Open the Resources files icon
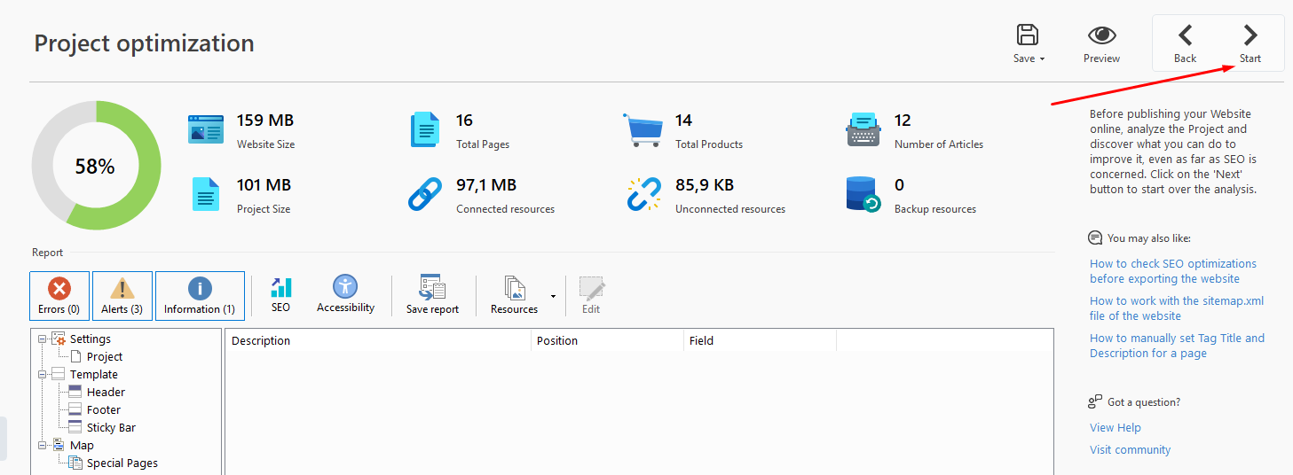Image resolution: width=1293 pixels, height=475 pixels. [514, 288]
